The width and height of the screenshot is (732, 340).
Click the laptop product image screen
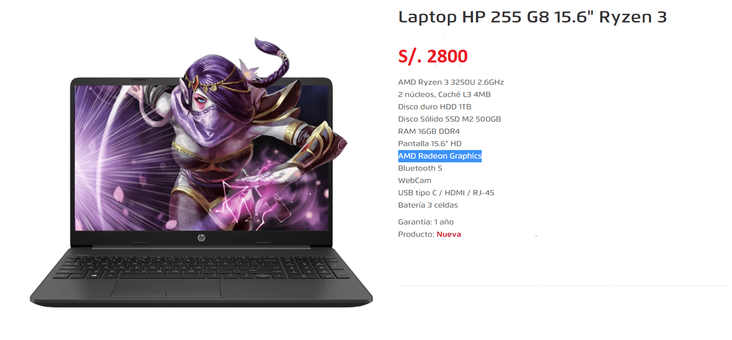click(x=202, y=157)
